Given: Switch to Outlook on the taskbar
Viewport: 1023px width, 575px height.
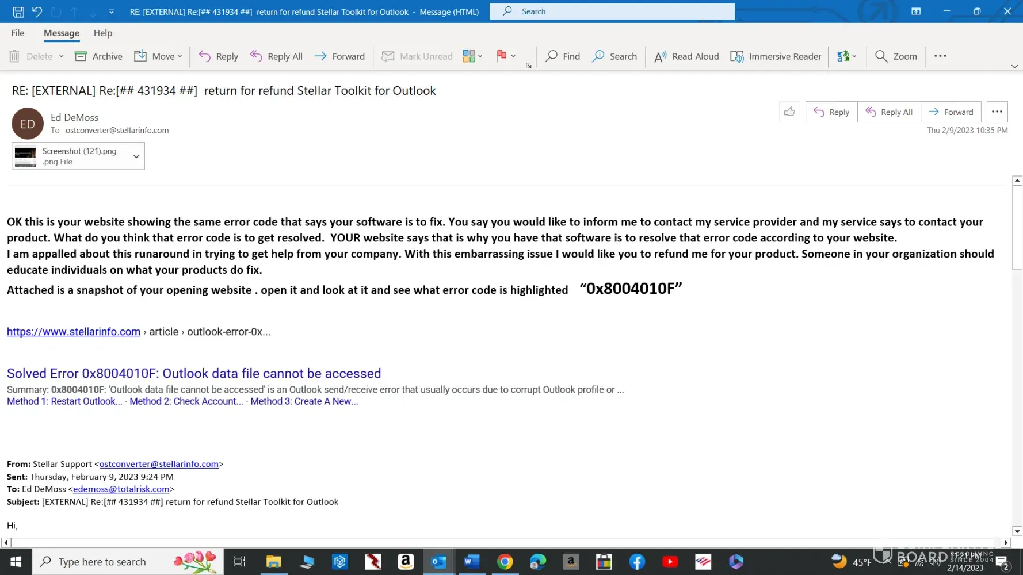Looking at the screenshot, I should pyautogui.click(x=439, y=562).
